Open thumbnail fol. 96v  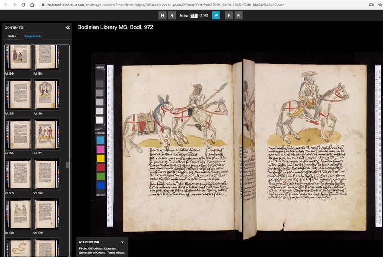(18, 135)
